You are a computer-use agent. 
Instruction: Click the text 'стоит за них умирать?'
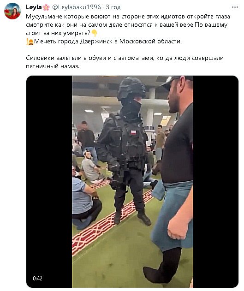click(58, 33)
